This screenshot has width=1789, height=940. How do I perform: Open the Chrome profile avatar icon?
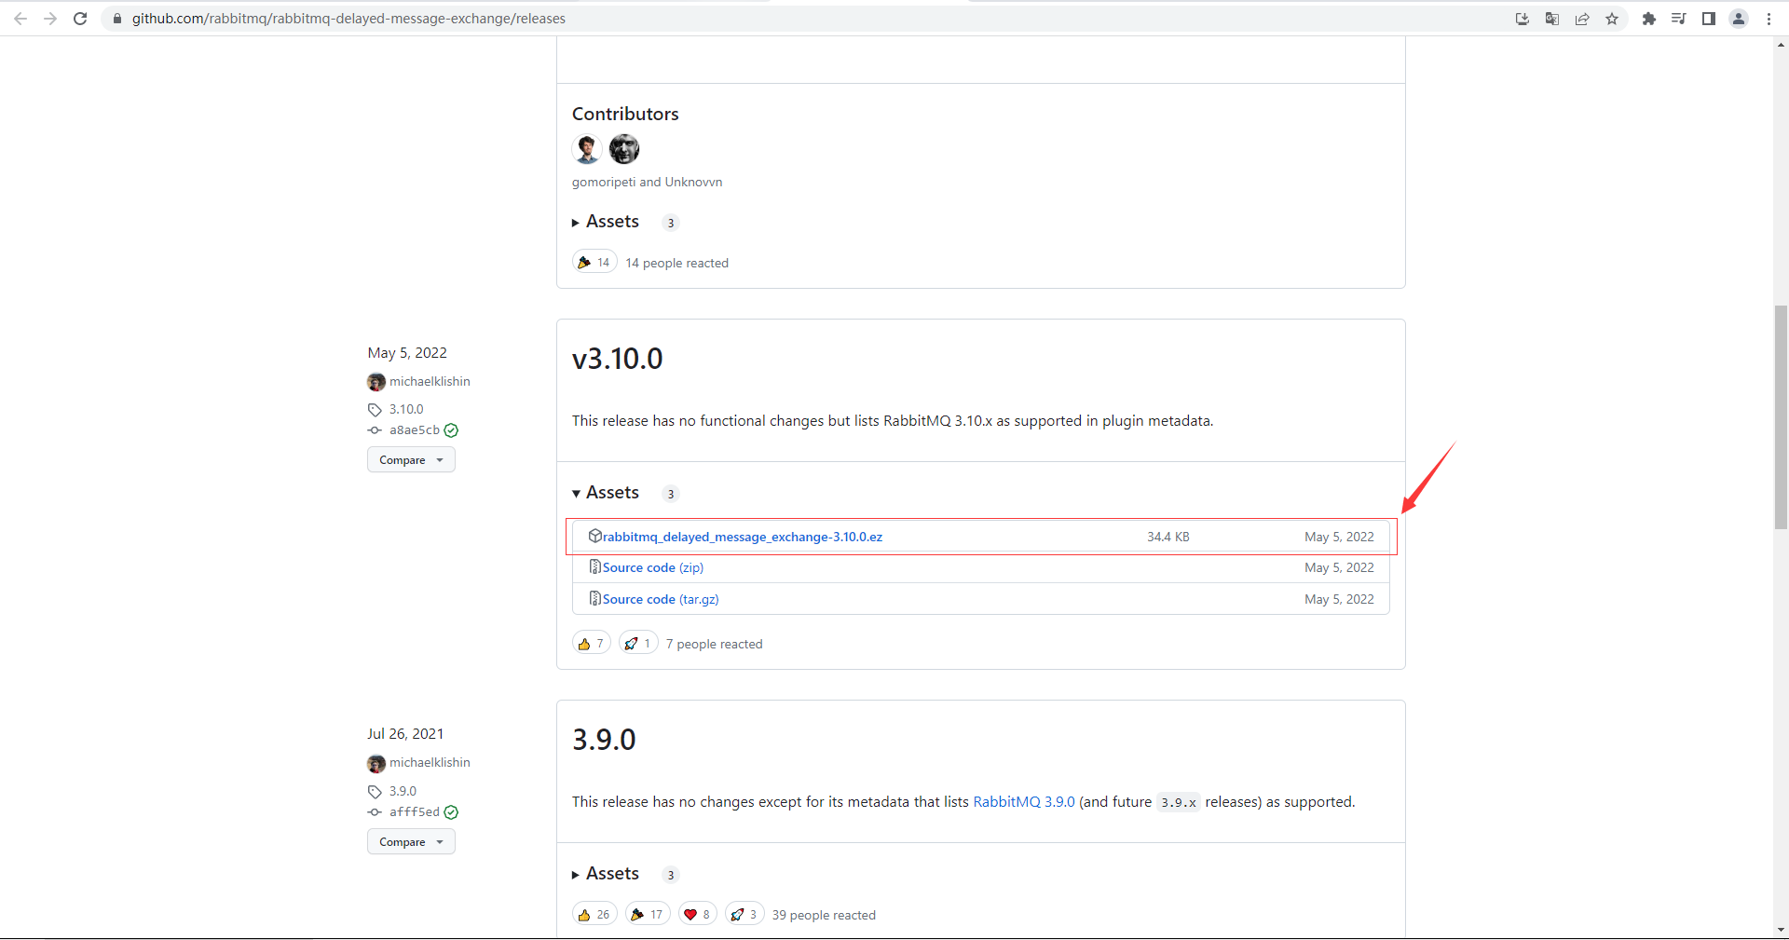point(1739,19)
